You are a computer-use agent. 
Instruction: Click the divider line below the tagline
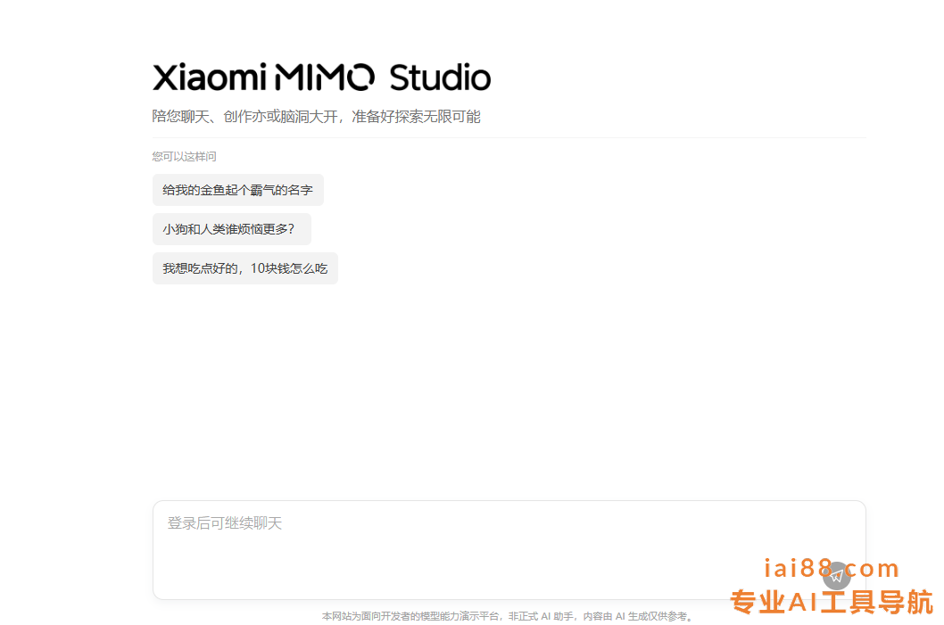pos(509,138)
